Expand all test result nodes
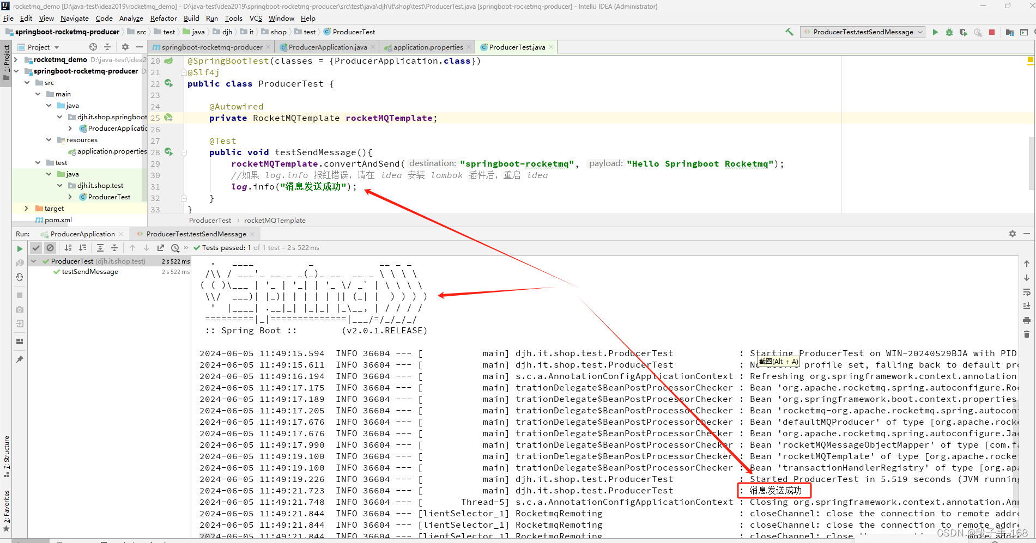1036x543 pixels. [x=100, y=248]
